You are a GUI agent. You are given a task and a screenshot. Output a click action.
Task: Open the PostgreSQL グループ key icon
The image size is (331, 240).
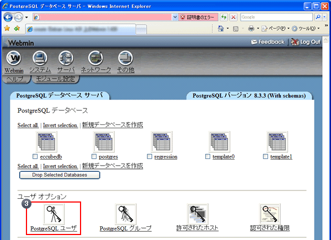pyautogui.click(x=125, y=214)
